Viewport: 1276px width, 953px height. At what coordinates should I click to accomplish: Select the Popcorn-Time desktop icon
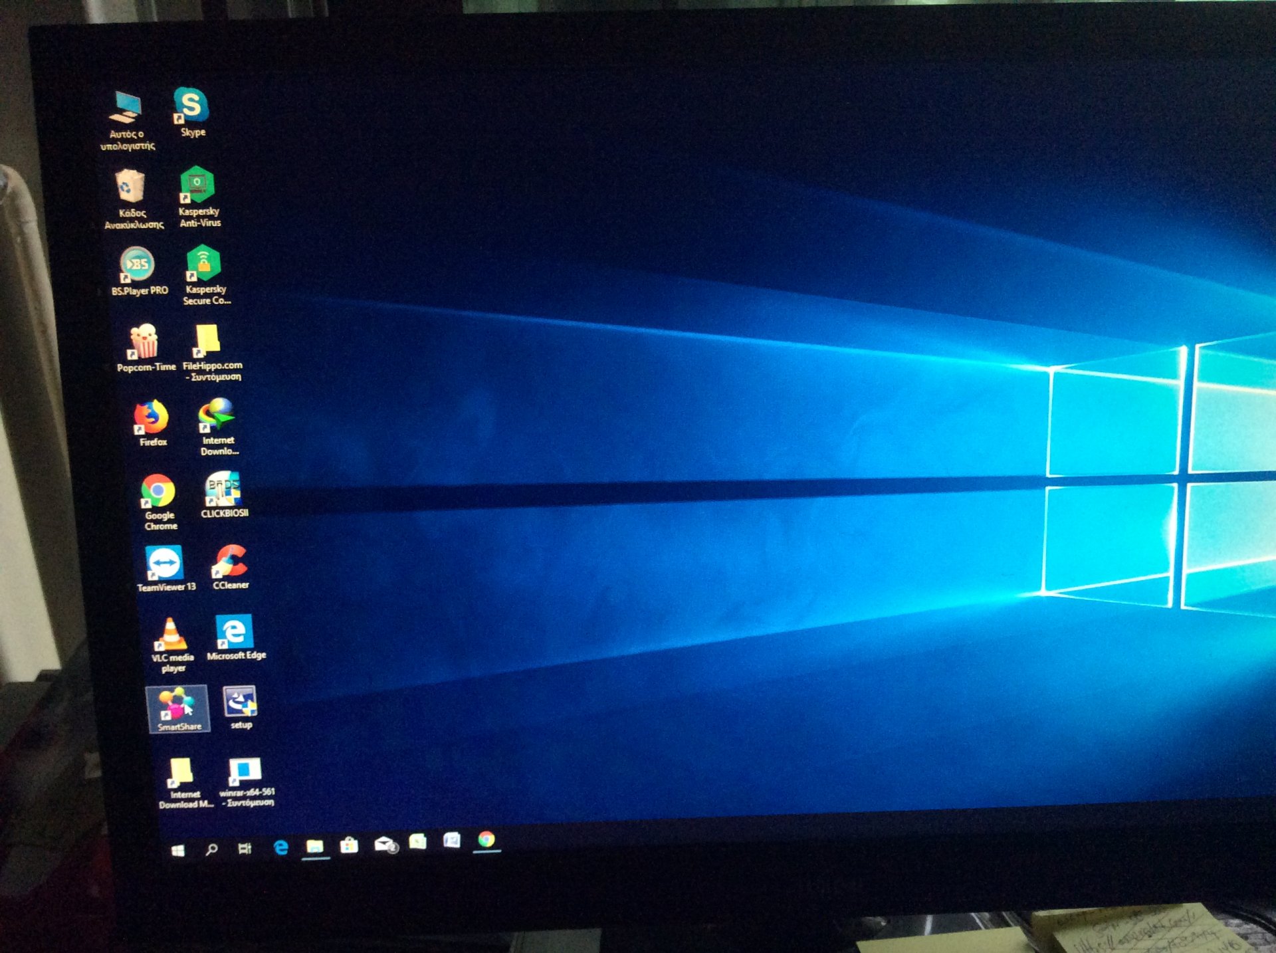coord(145,348)
